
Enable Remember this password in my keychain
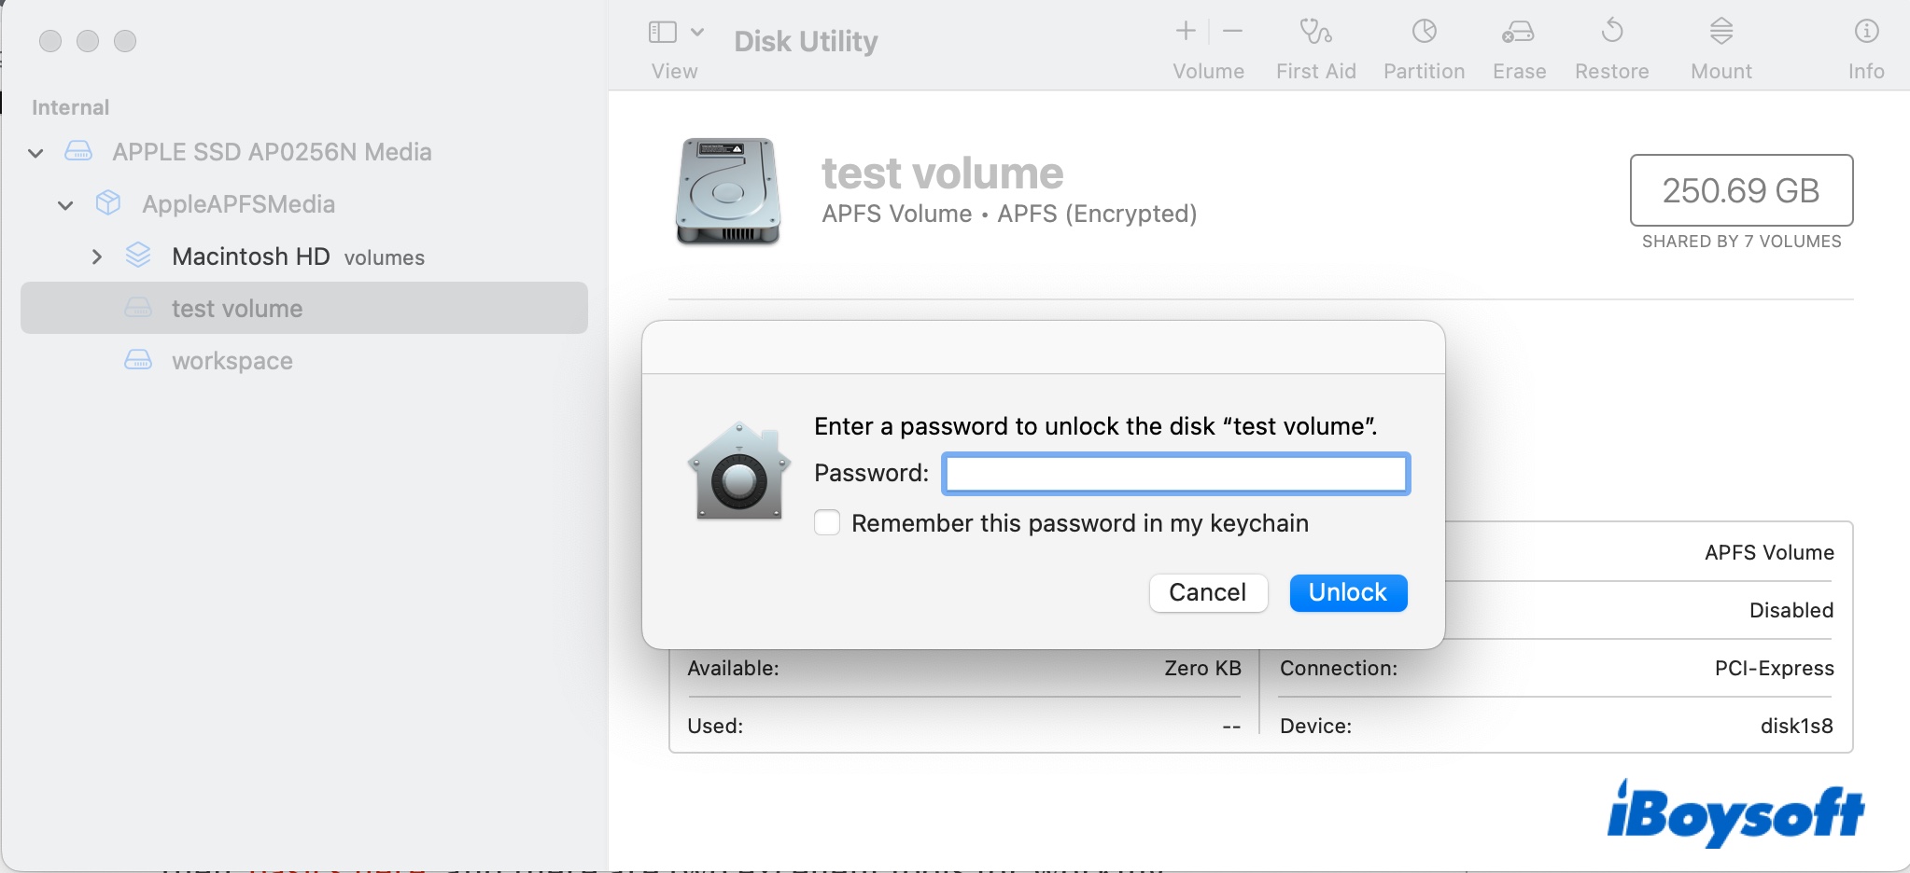click(827, 523)
